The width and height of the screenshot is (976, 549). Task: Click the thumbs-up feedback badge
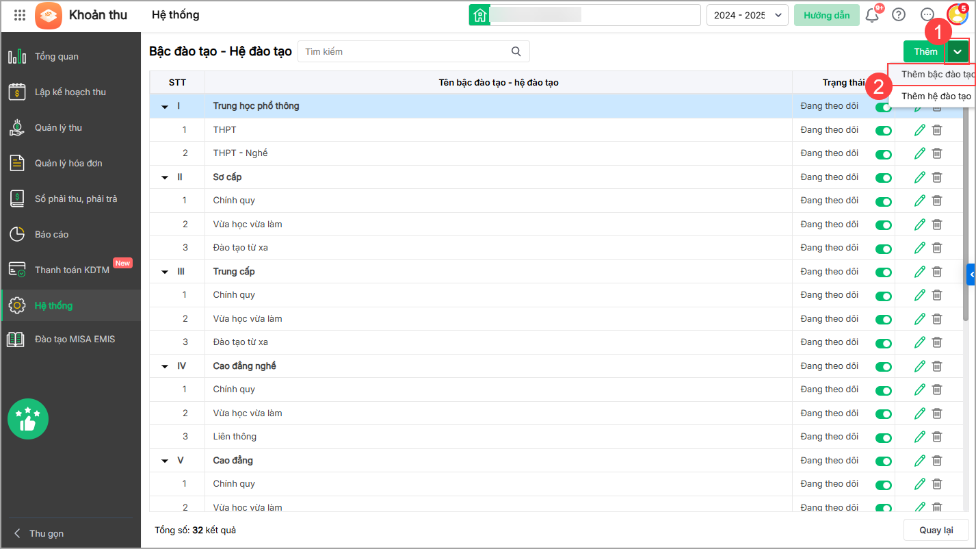click(28, 419)
